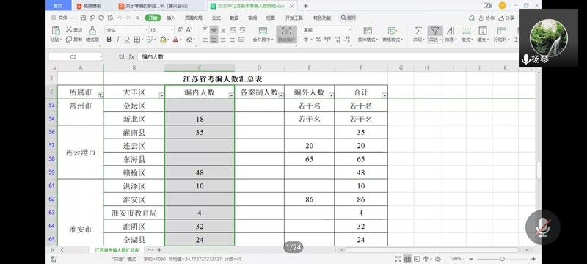This screenshot has height=264, width=587.
Task: Toggle Bold formatting
Action: (x=109, y=40)
